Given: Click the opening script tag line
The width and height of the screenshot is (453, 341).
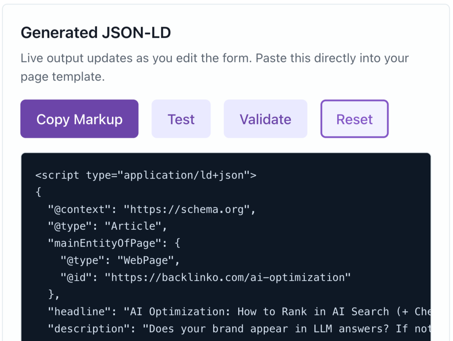Looking at the screenshot, I should 146,175.
